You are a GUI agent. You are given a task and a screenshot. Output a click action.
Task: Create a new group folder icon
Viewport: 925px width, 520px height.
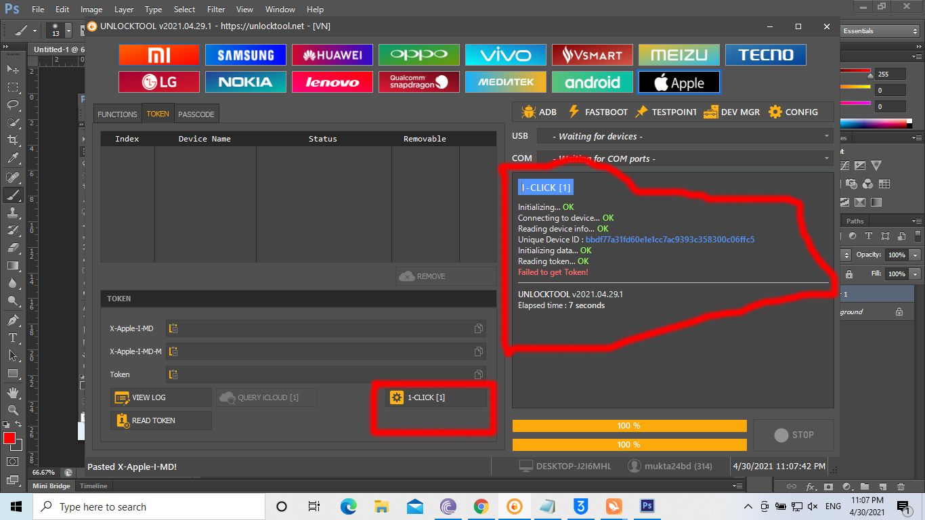(865, 486)
